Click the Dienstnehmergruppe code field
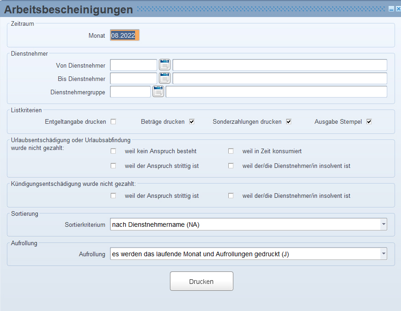The height and width of the screenshot is (311, 401). (x=130, y=92)
